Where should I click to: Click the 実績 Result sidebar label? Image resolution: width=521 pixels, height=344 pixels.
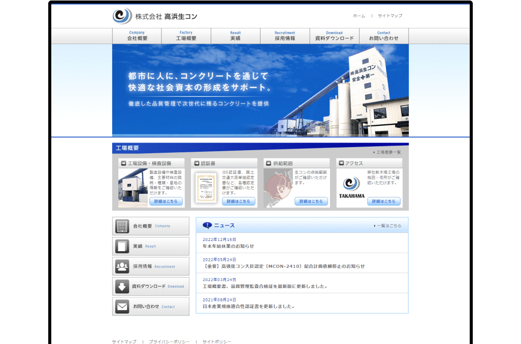coord(144,247)
